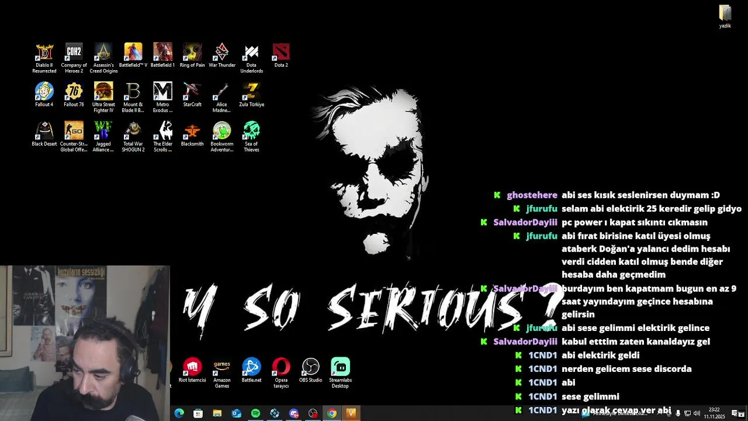Open File Explorer from the taskbar

point(217,413)
